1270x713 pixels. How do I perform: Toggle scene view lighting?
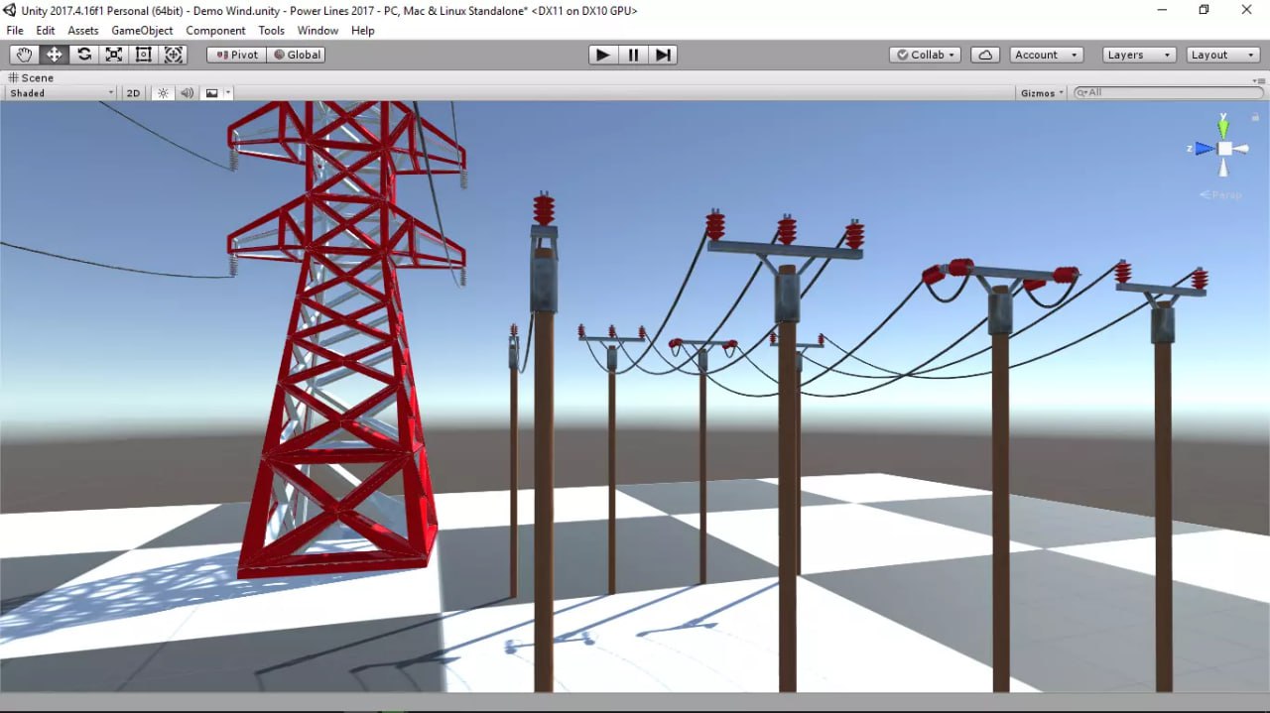point(162,92)
